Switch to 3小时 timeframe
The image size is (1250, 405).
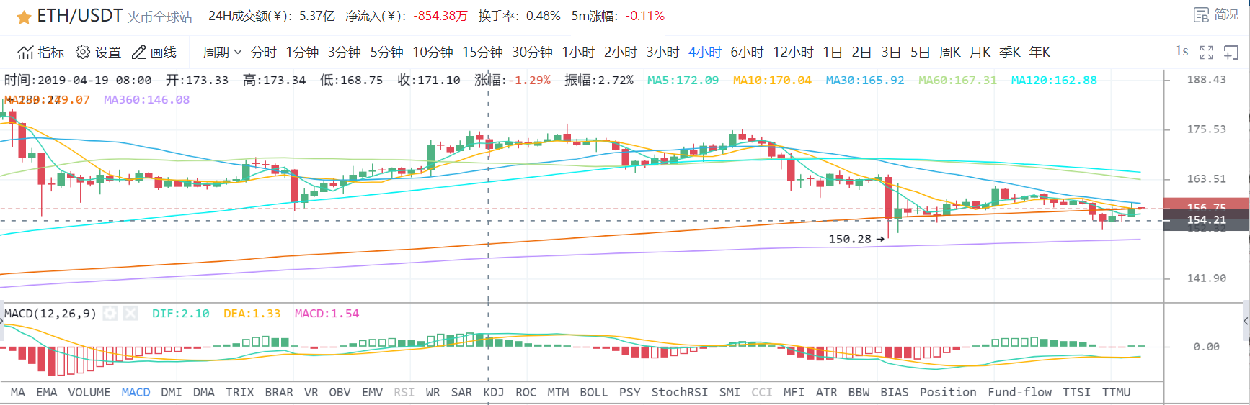pyautogui.click(x=663, y=53)
